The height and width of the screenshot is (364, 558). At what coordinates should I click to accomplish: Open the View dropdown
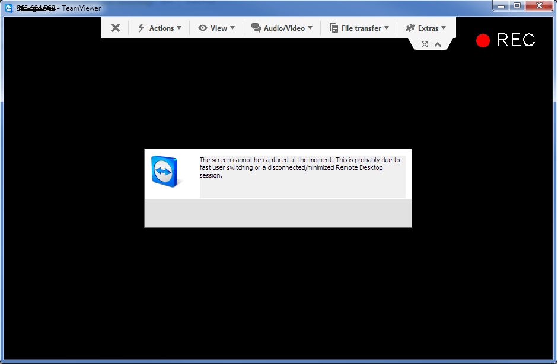click(x=217, y=28)
